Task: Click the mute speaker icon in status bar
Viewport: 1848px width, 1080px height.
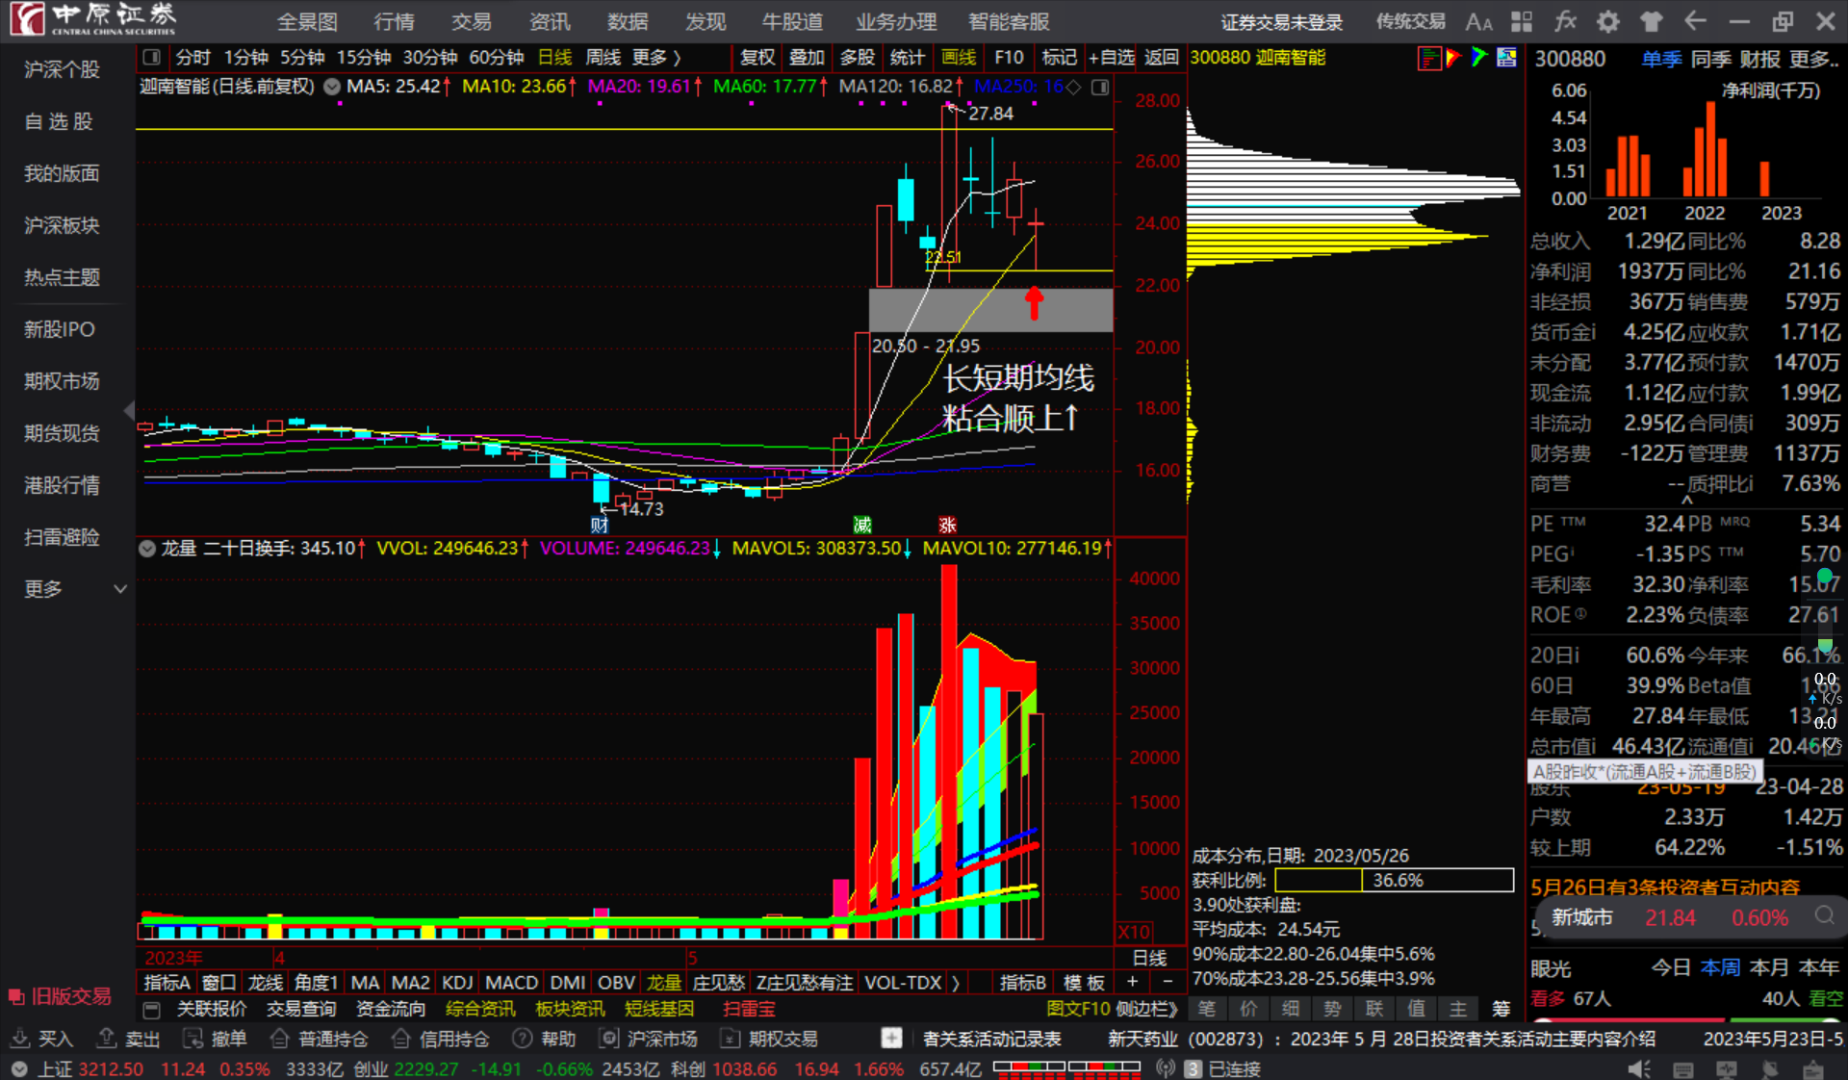Action: [x=1638, y=1068]
